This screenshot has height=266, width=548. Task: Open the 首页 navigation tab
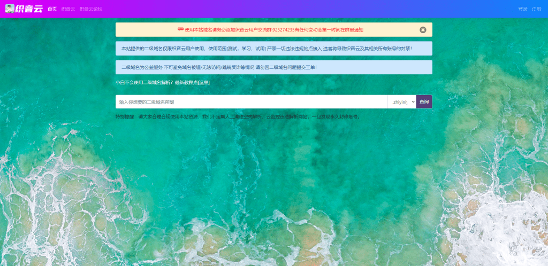(52, 9)
